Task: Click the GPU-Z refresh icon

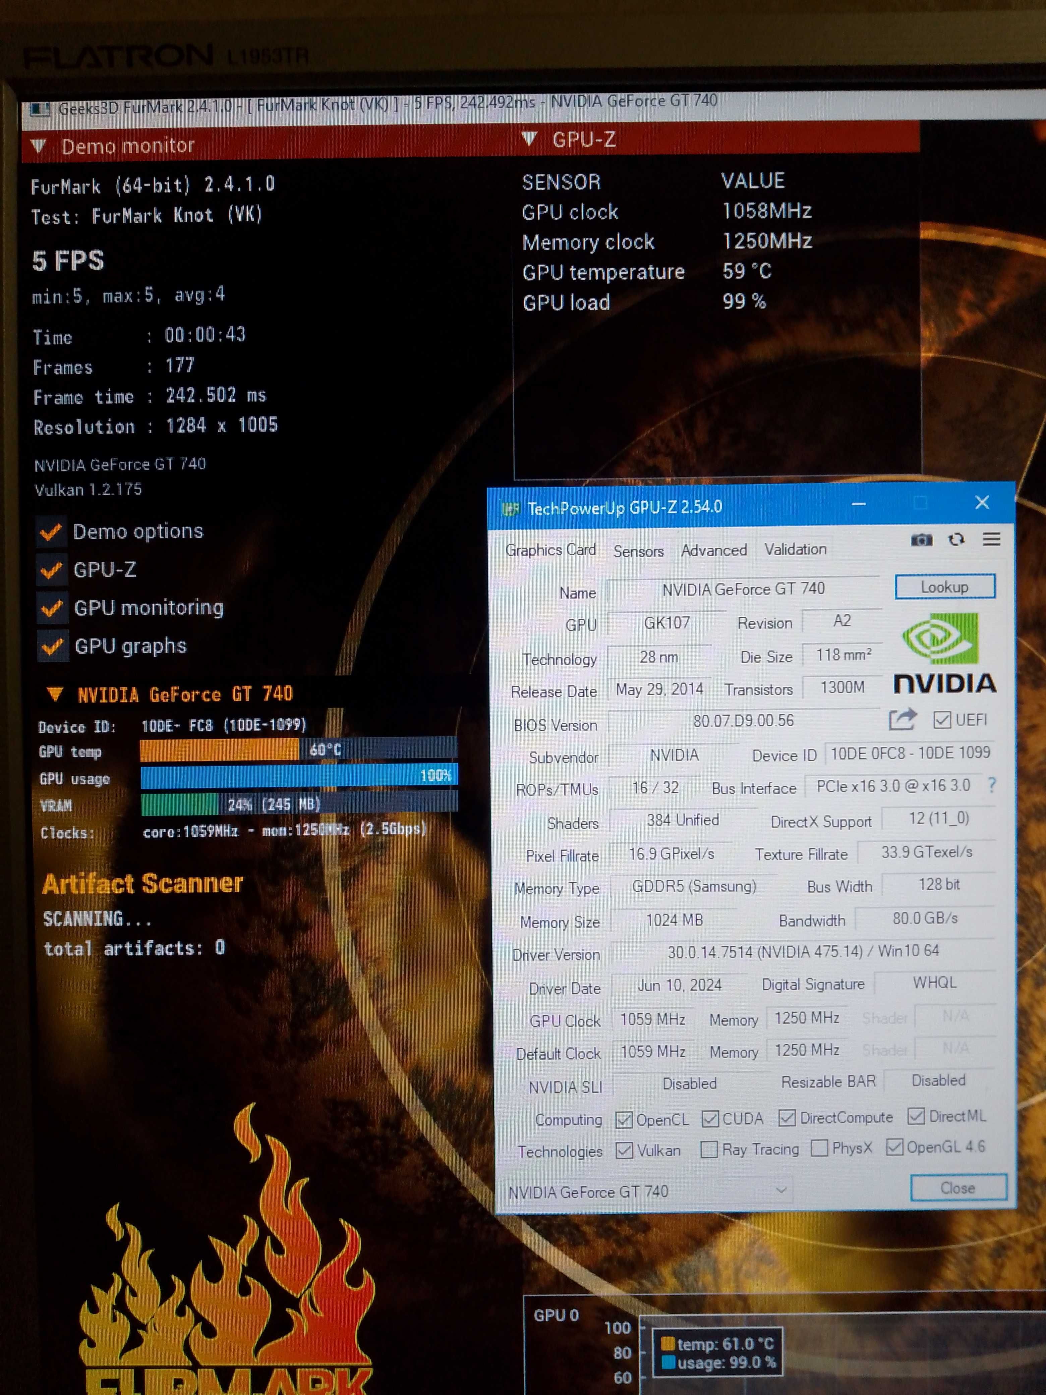Action: (x=956, y=539)
